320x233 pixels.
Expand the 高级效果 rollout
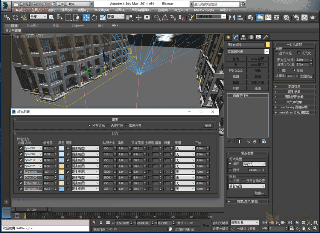click(294, 86)
